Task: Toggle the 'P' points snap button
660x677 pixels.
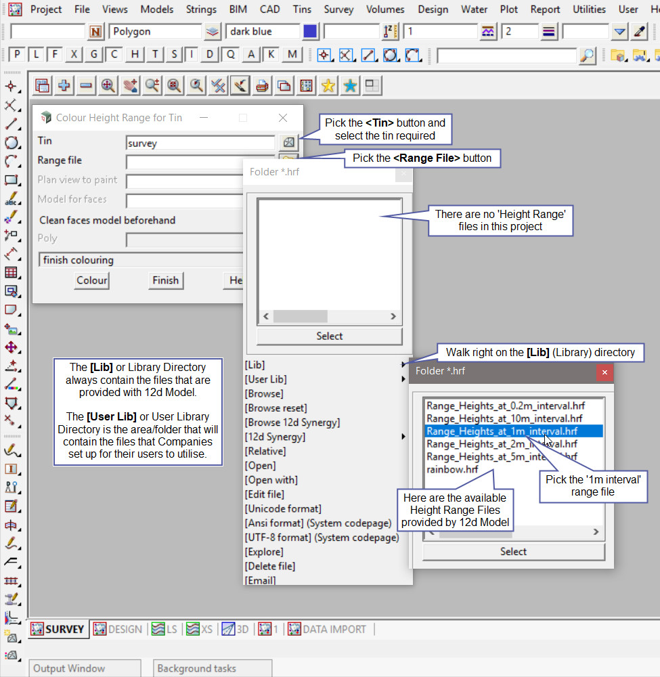Action: (17, 55)
